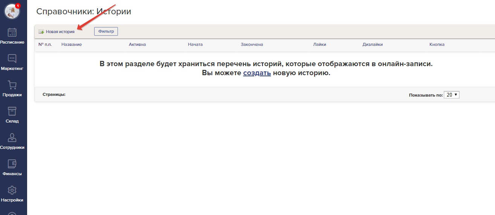The image size is (495, 215).
Task: Open the Настройки gear icon
Action: (x=12, y=190)
